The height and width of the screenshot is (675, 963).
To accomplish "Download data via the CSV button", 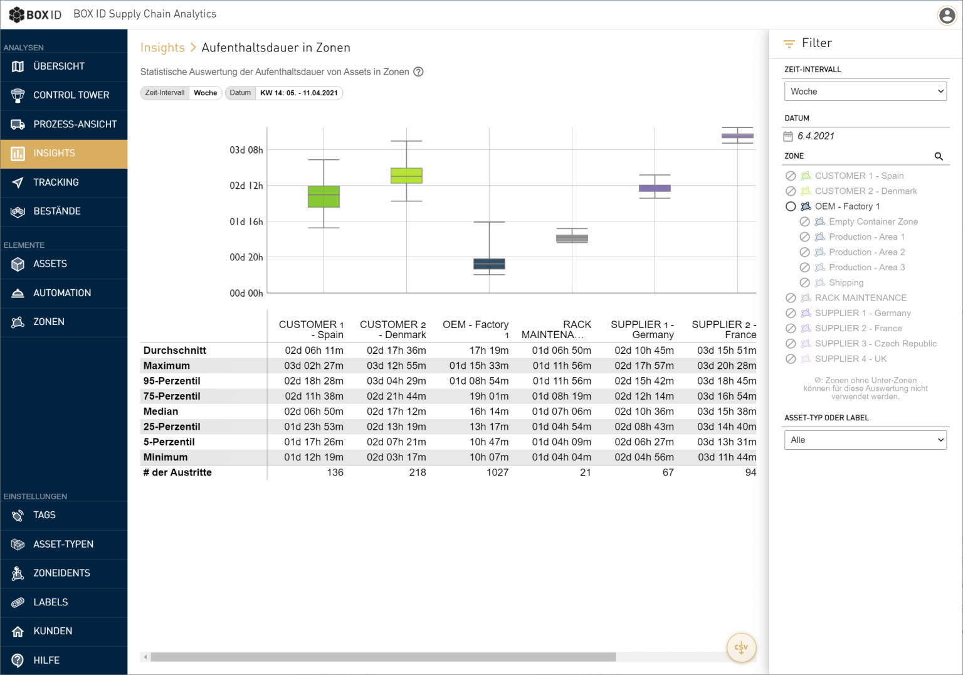I will coord(741,647).
